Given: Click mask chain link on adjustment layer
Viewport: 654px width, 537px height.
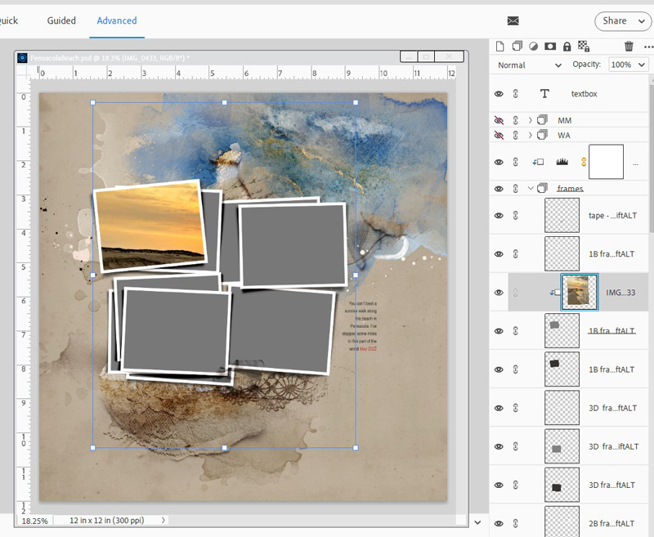Looking at the screenshot, I should 584,162.
